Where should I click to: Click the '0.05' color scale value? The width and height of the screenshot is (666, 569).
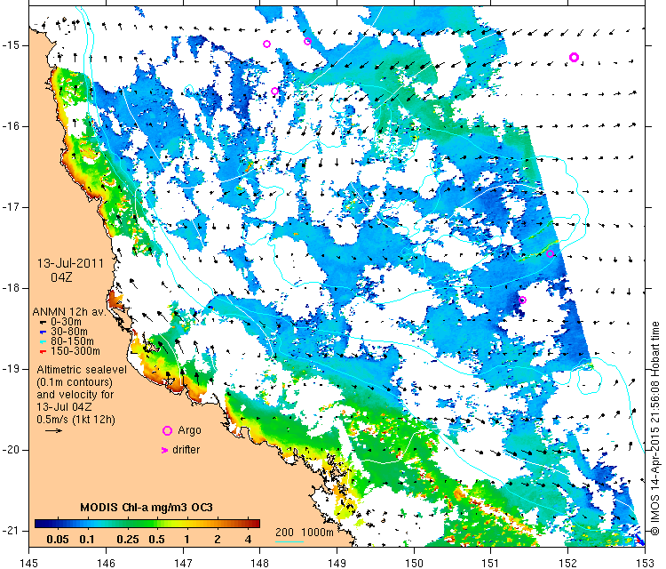(58, 540)
